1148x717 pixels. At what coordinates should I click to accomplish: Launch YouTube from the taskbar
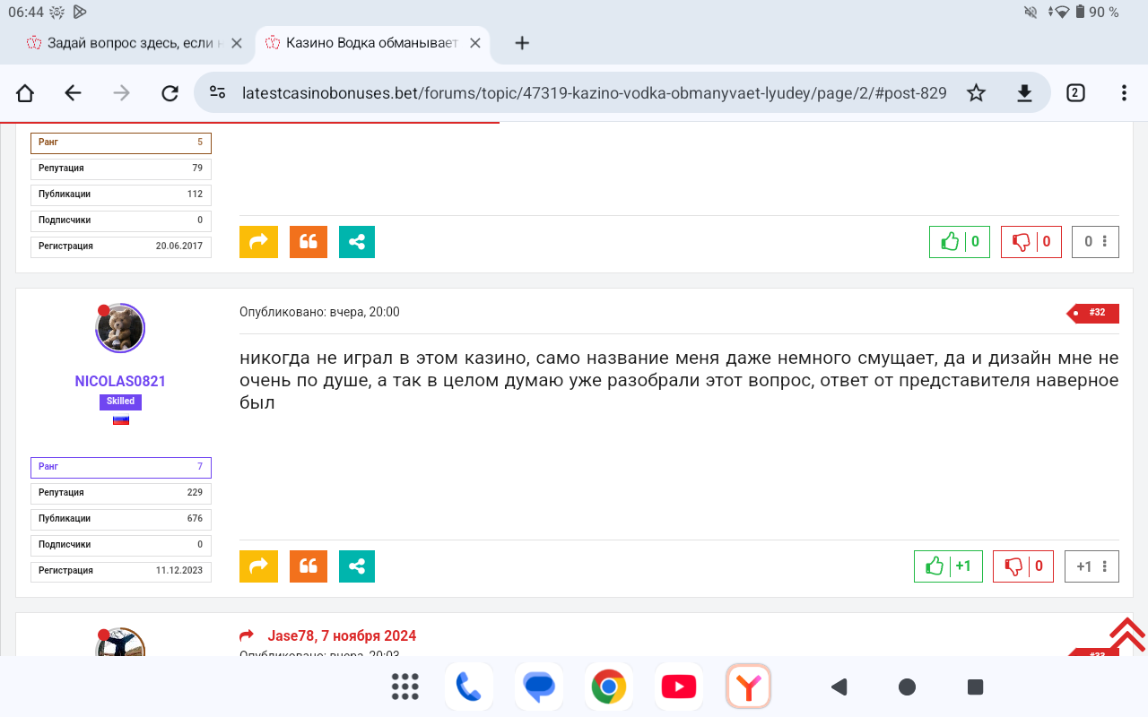click(678, 687)
